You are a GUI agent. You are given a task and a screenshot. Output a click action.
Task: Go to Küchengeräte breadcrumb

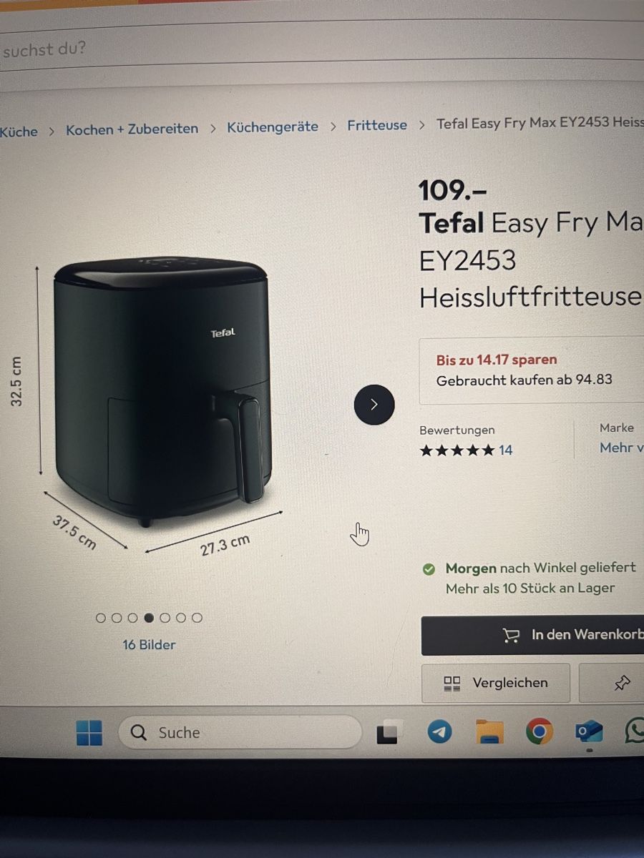coord(273,127)
